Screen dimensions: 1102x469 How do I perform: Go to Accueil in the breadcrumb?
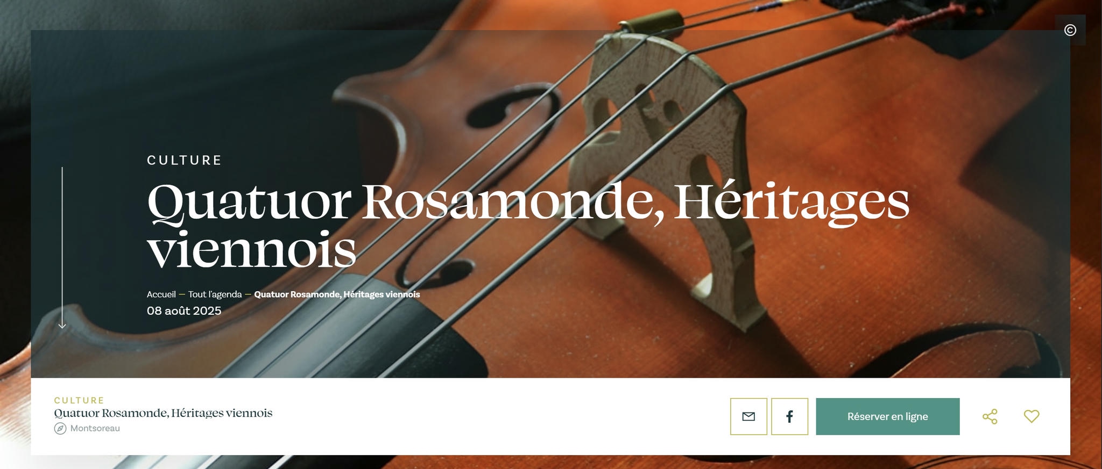(161, 294)
